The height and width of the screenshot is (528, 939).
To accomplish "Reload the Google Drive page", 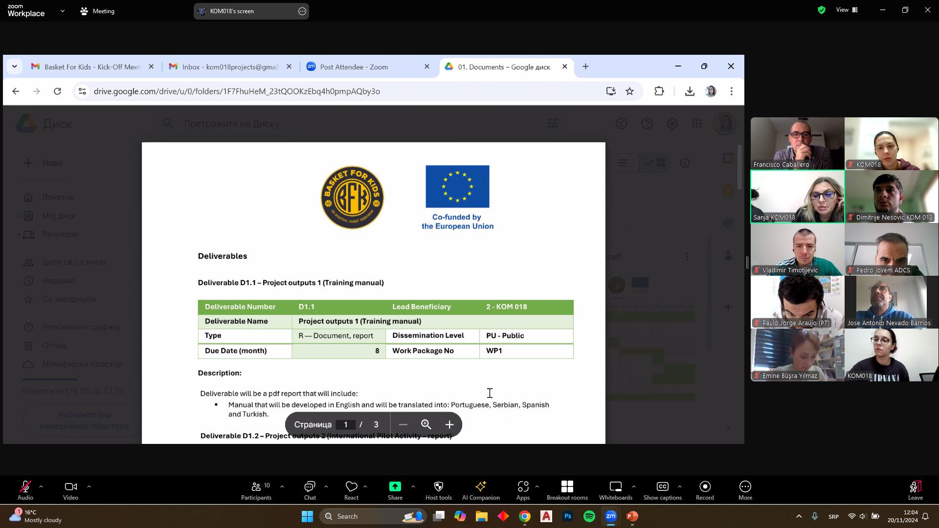I will tap(57, 91).
